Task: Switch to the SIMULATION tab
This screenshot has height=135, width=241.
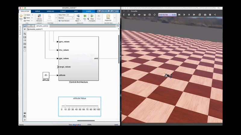Action: pos(25,11)
